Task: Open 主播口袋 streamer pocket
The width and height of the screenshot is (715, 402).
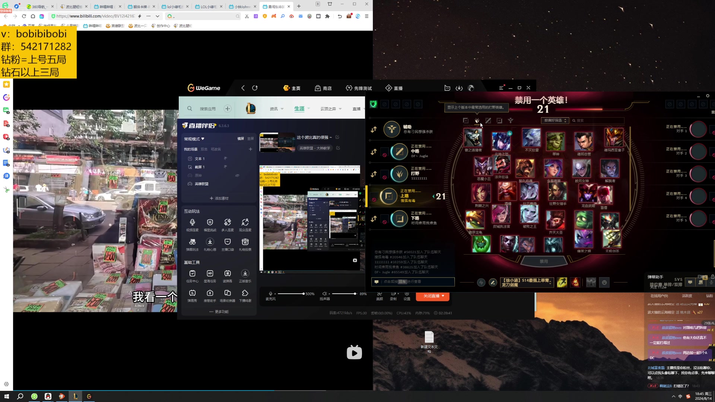Action: tap(228, 245)
